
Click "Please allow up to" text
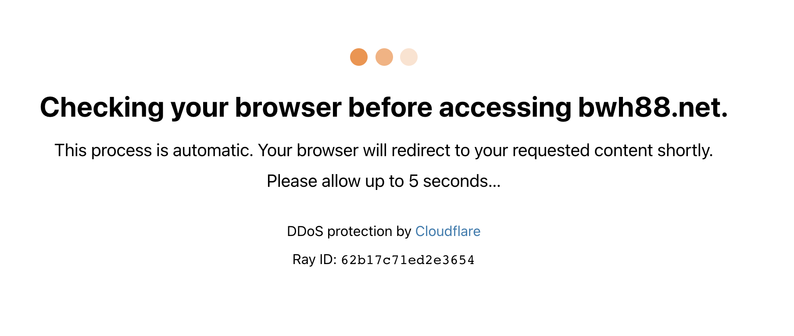335,181
